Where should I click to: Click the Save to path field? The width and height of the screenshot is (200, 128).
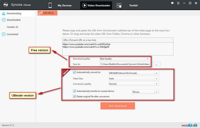tap(125, 64)
